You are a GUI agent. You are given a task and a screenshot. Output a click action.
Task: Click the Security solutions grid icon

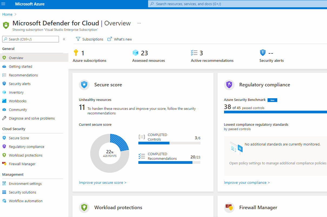pos(4,192)
